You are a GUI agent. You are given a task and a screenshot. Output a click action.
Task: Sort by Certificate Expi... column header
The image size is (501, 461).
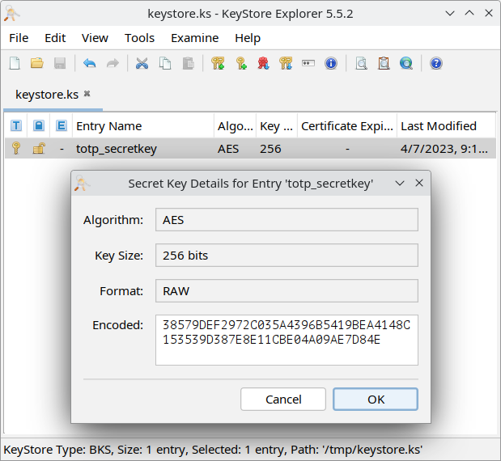tap(347, 126)
